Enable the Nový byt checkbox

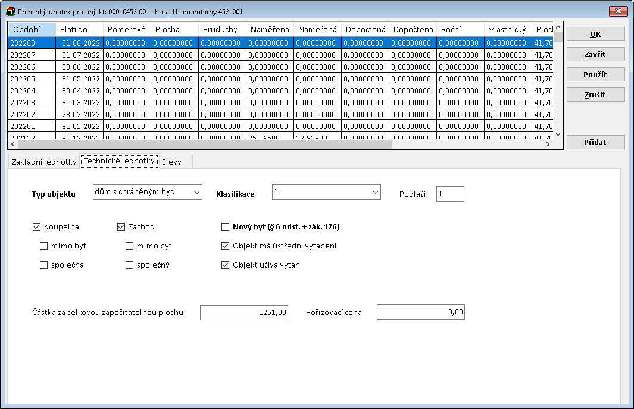tap(225, 226)
